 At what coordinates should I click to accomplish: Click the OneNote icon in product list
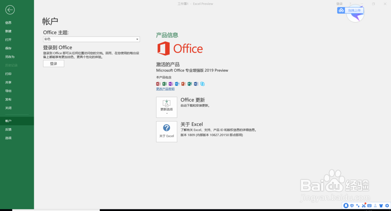(x=171, y=84)
